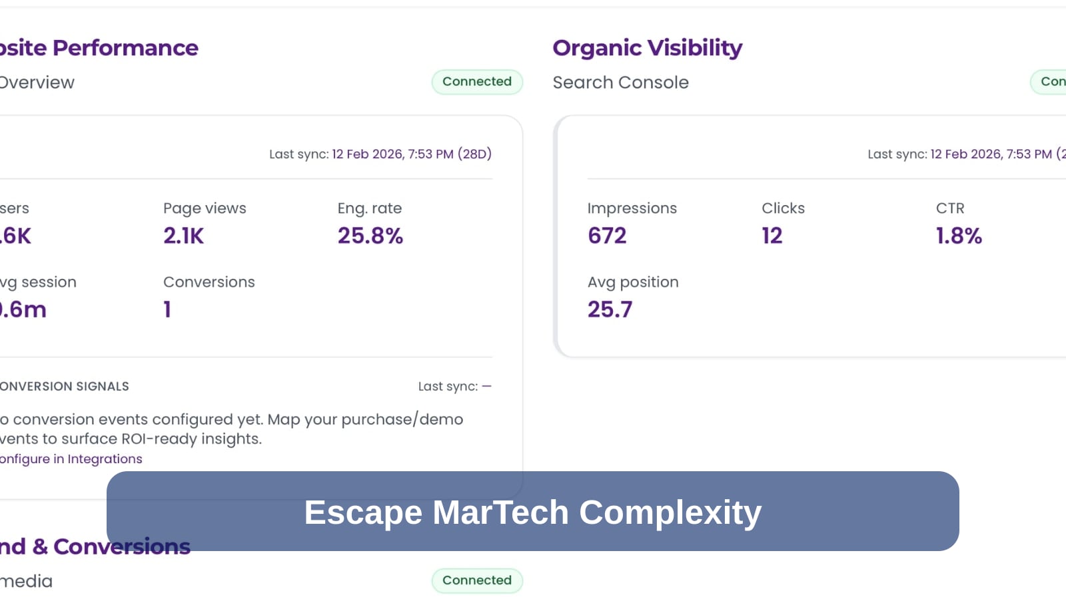The image size is (1066, 599).
Task: Click the Website Performance heading
Action: (x=99, y=48)
